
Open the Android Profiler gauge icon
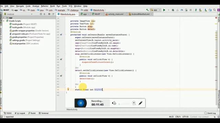pos(182,10)
